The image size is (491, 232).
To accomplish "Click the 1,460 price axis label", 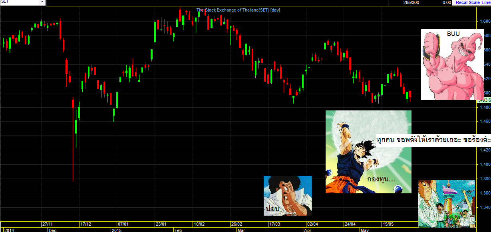I will click(x=485, y=121).
